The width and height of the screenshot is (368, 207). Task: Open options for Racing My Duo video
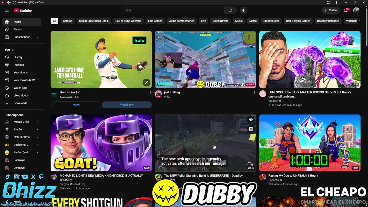click(x=359, y=176)
